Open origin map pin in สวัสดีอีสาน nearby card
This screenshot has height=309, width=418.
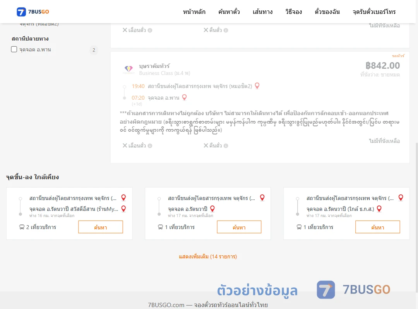point(123,197)
